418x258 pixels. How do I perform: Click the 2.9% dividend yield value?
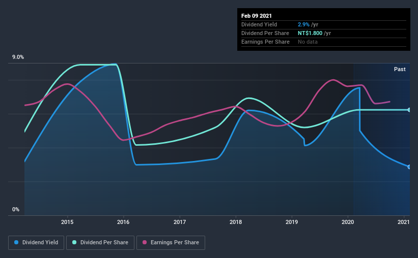coord(303,24)
